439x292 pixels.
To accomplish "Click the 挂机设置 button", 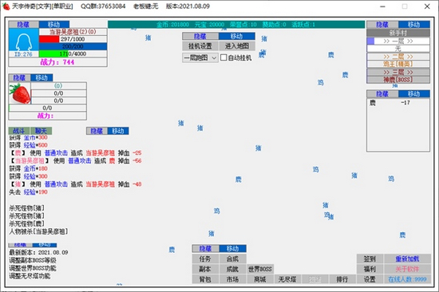I will click(200, 46).
